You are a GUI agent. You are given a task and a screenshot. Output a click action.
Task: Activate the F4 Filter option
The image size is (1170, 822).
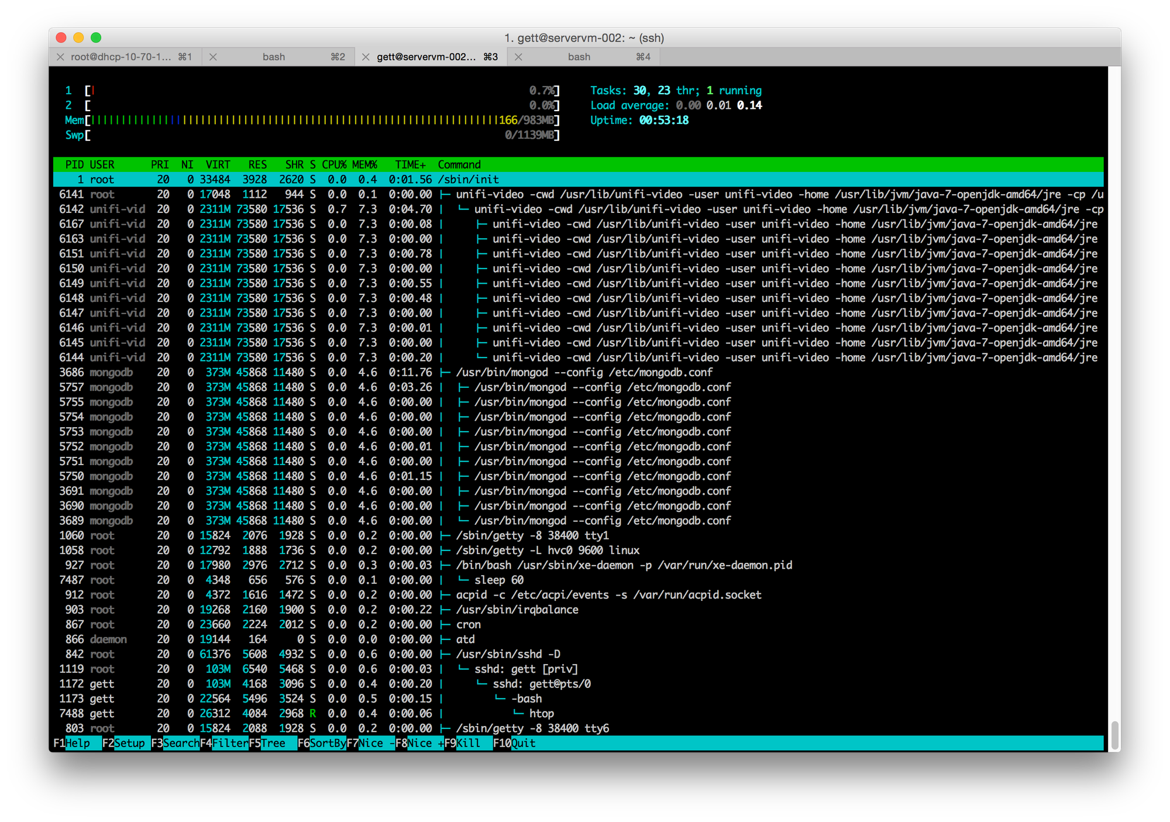(x=230, y=743)
